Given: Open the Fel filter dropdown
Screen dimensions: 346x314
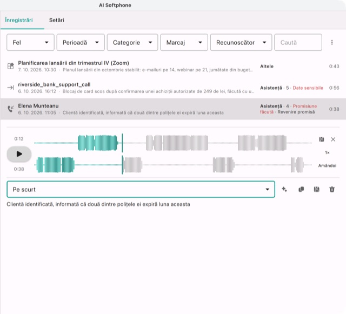Looking at the screenshot, I should pos(30,42).
